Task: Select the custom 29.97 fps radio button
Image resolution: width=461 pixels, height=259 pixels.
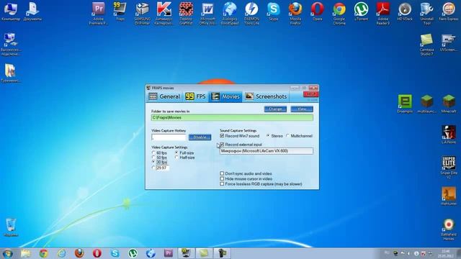Action: tap(153, 168)
